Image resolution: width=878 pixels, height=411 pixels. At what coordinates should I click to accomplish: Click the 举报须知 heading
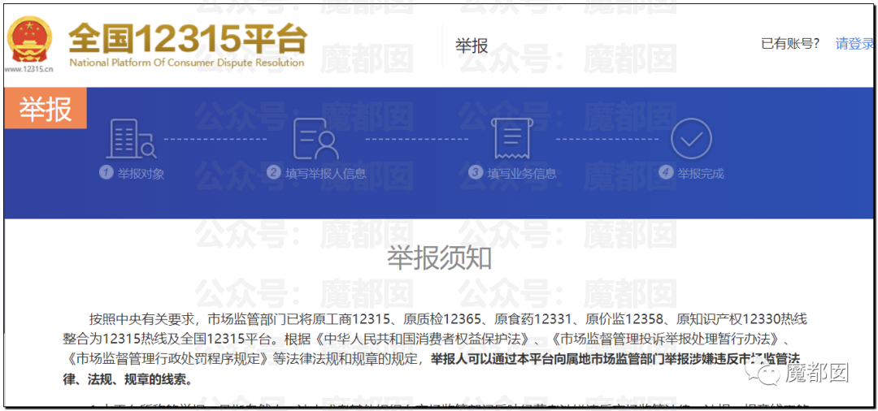coord(439,258)
